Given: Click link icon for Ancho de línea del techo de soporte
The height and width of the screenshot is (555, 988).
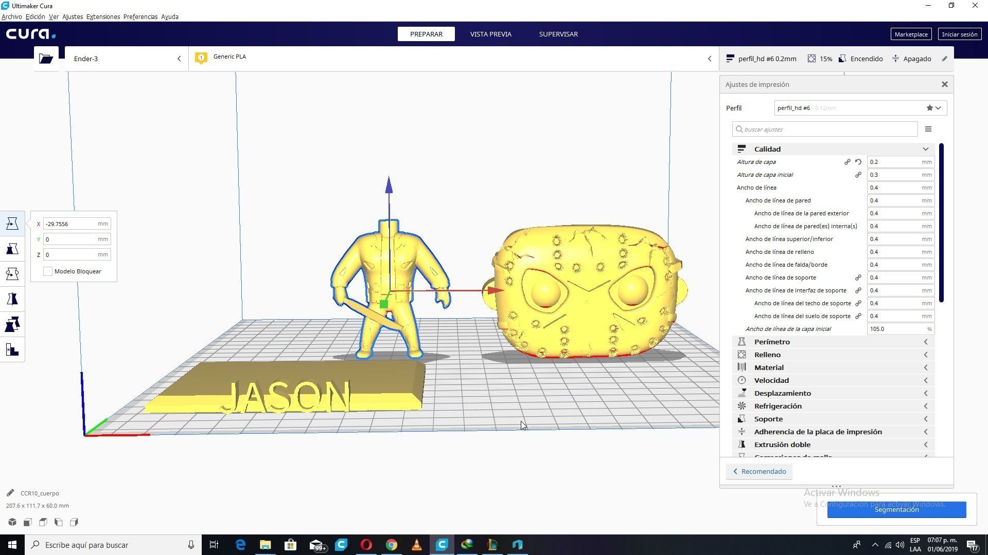Looking at the screenshot, I should point(858,303).
